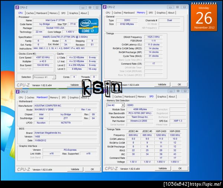
Task: Go to About tab in the SPD window
Action: coord(172,97)
